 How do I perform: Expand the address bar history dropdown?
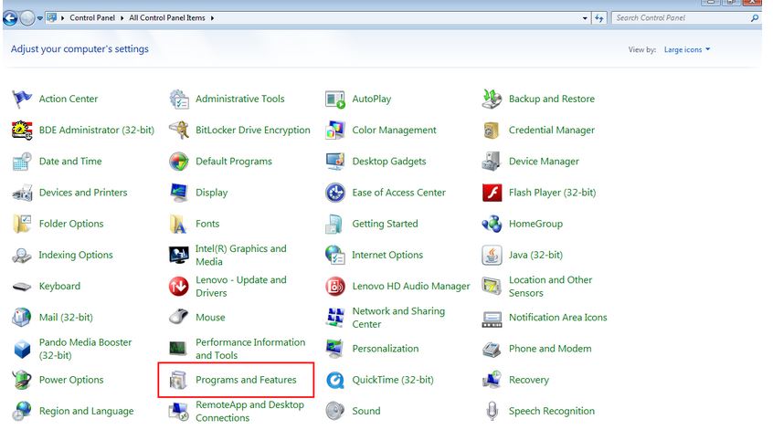(x=585, y=18)
